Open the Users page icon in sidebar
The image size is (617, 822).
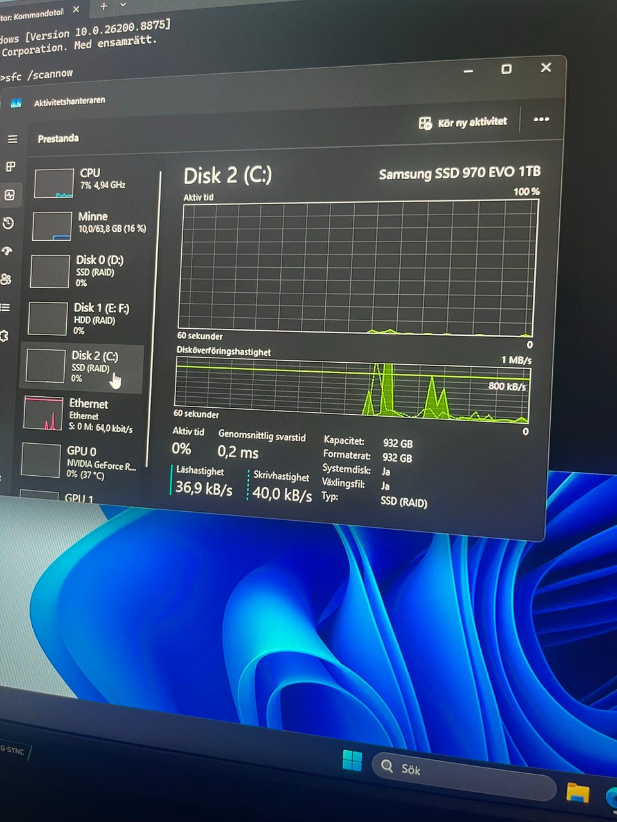(6, 279)
